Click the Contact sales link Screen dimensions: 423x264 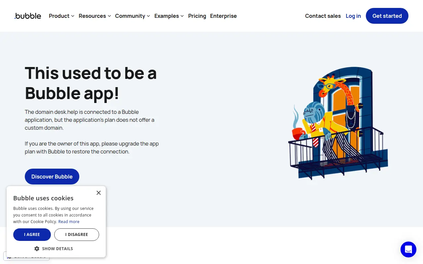323,16
